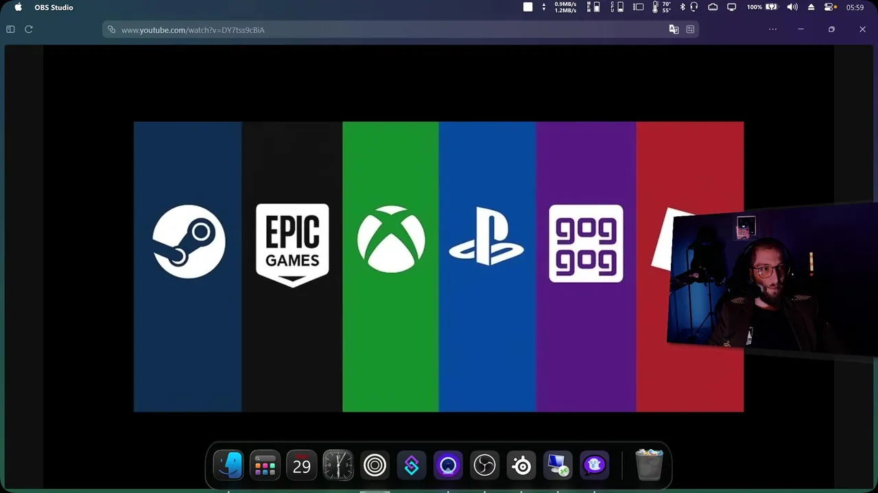The height and width of the screenshot is (493, 878).
Task: Open the teal S-shaped app in dock
Action: click(412, 466)
